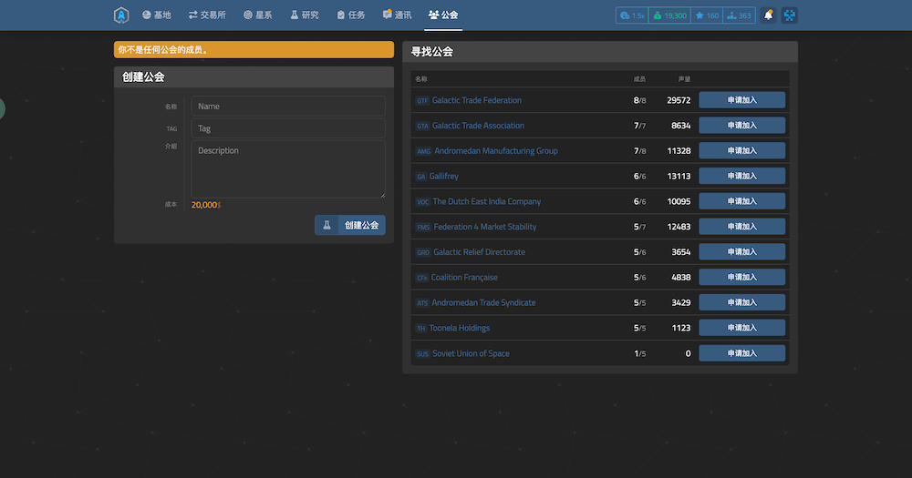912x478 pixels.
Task: Click the game logo icon in navbar
Action: (x=121, y=15)
